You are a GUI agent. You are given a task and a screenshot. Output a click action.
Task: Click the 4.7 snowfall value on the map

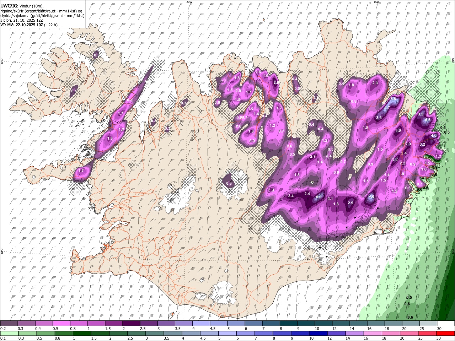click(387, 108)
